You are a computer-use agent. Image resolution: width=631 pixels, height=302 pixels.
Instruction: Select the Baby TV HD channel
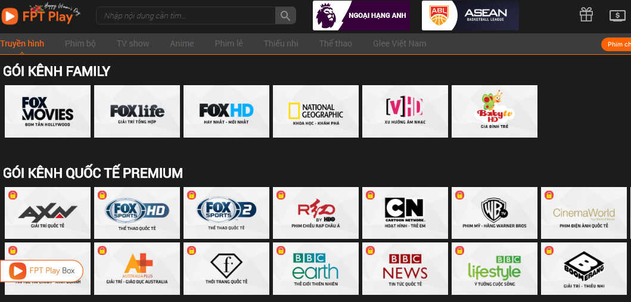click(x=495, y=111)
